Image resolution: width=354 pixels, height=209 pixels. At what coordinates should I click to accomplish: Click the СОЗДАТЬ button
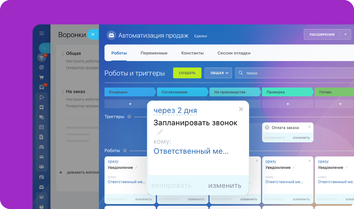[187, 73]
